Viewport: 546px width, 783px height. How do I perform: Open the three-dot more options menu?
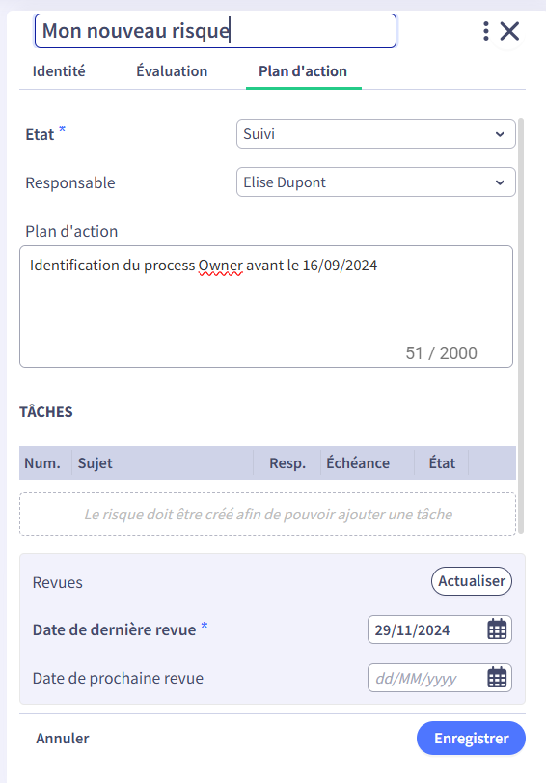pos(485,31)
